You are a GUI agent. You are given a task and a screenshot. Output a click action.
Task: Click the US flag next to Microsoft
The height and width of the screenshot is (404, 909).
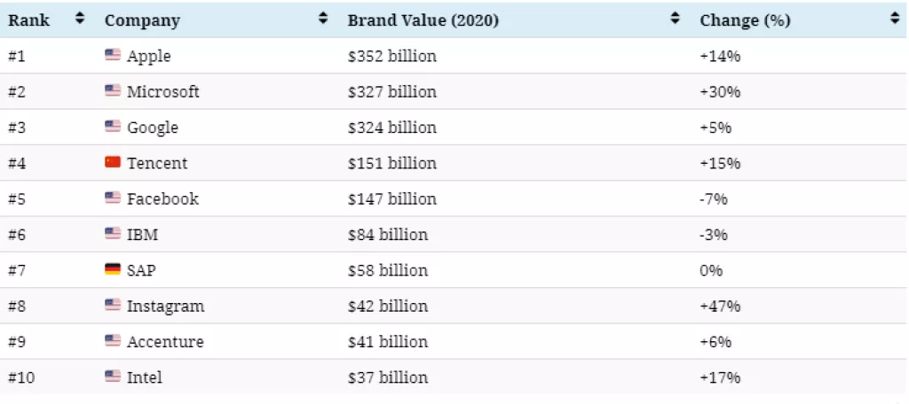click(112, 91)
